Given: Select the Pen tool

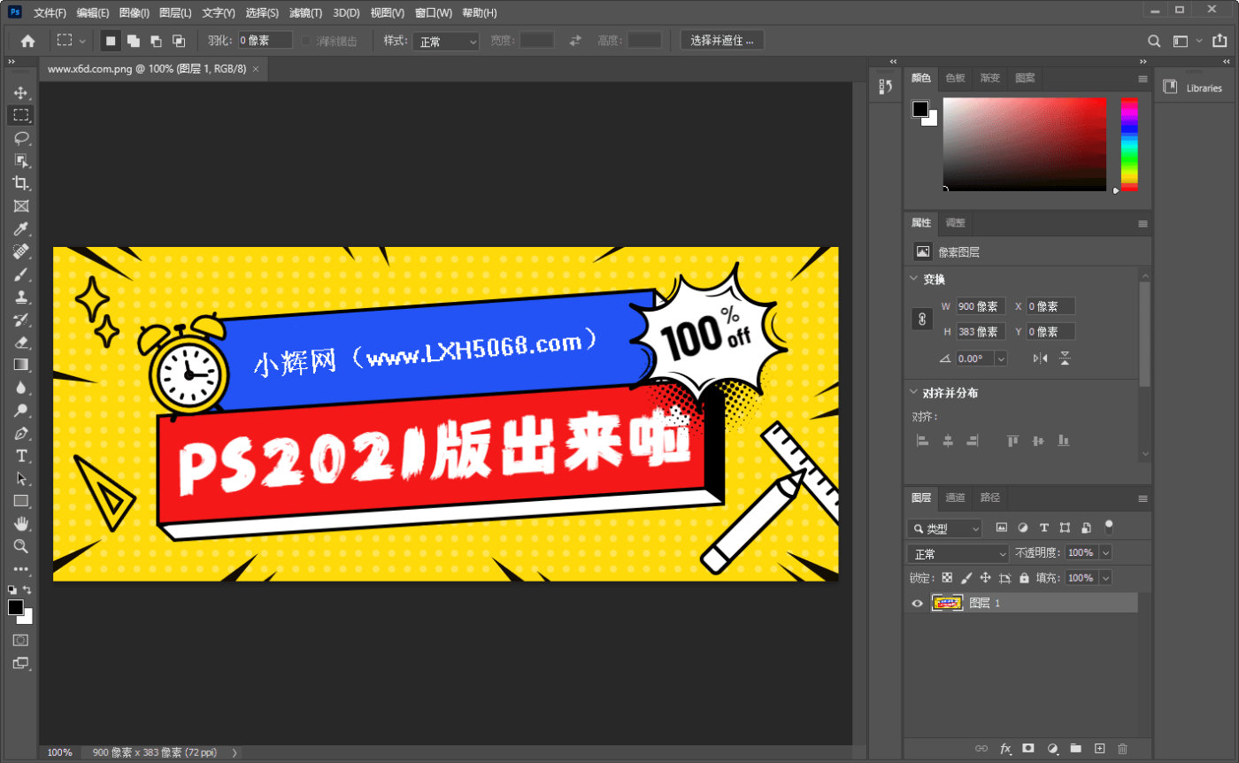Looking at the screenshot, I should 20,434.
